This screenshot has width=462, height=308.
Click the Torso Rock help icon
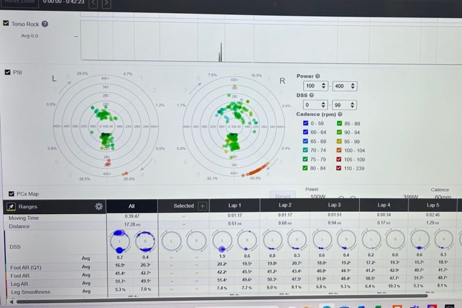[45, 24]
